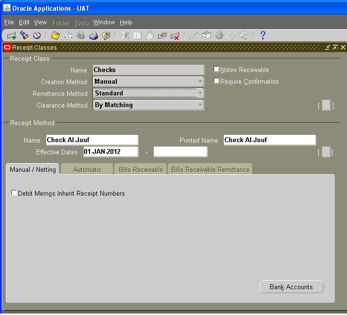Click the Print toolbar icon
This screenshot has height=315, width=347.
pyautogui.click(x=93, y=36)
